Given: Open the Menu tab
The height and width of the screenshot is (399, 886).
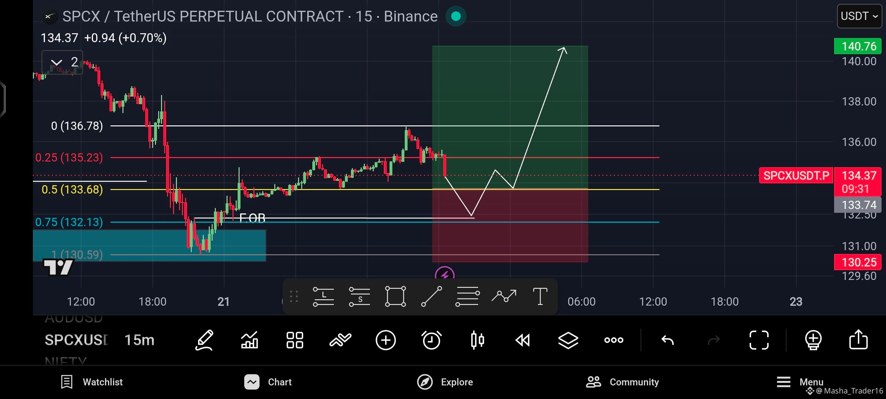Looking at the screenshot, I should (800, 382).
